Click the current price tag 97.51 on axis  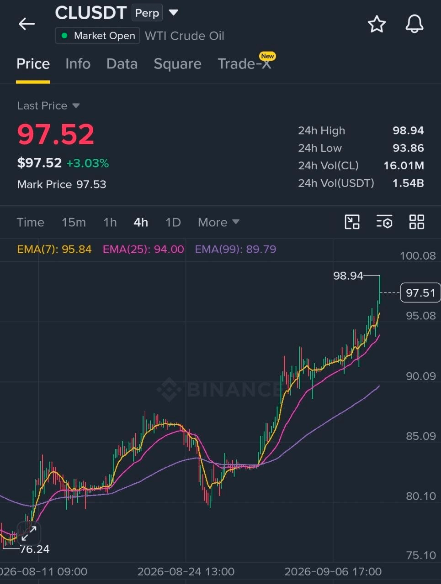coord(420,292)
